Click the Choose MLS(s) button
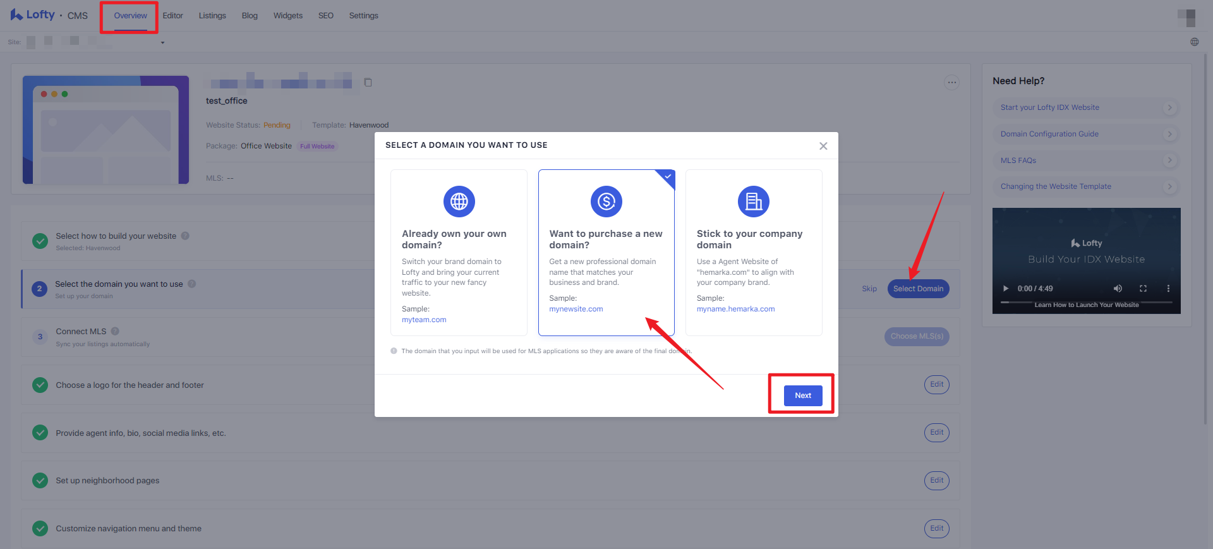The height and width of the screenshot is (549, 1213). pyautogui.click(x=917, y=336)
